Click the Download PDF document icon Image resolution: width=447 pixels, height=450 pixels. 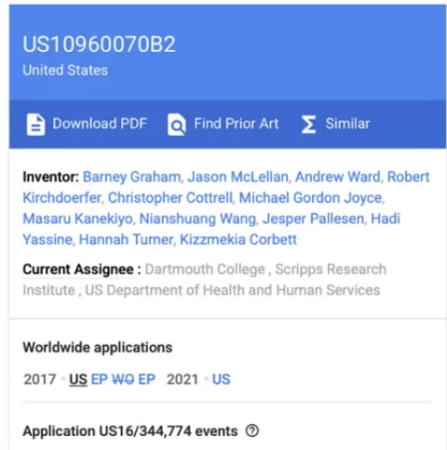point(35,125)
